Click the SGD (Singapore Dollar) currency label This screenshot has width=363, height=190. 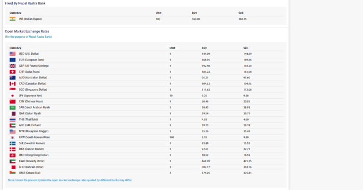coord(33,89)
